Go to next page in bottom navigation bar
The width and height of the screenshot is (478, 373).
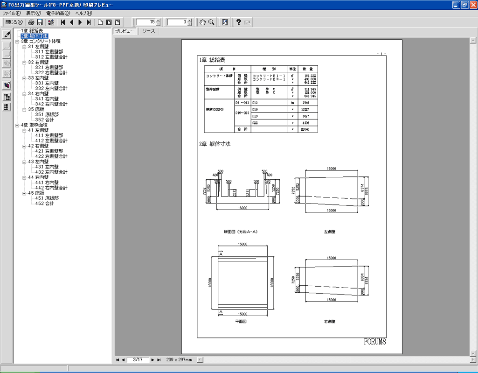(x=153, y=360)
